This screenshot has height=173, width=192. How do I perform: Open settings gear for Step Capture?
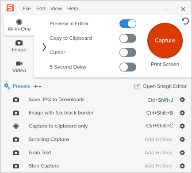coord(182,166)
